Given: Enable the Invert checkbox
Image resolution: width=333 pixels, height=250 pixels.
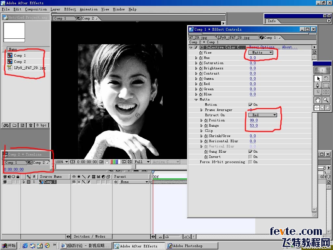Looking at the screenshot, I should [250, 157].
